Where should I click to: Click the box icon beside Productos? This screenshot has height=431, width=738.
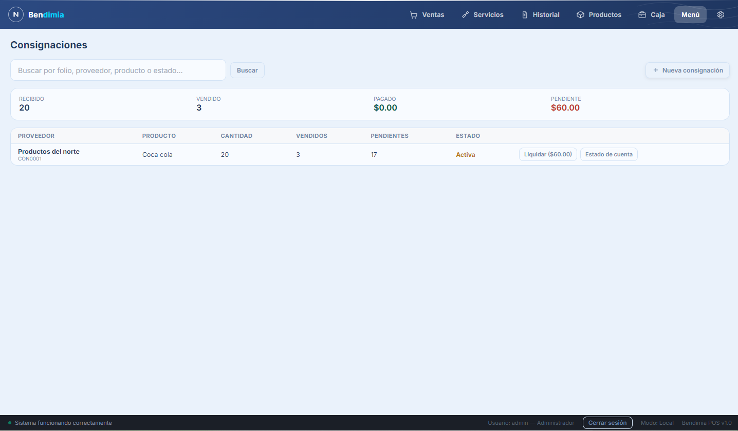pyautogui.click(x=581, y=15)
